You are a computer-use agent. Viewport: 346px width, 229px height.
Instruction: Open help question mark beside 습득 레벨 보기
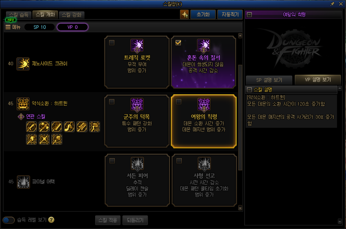pyautogui.click(x=51, y=220)
